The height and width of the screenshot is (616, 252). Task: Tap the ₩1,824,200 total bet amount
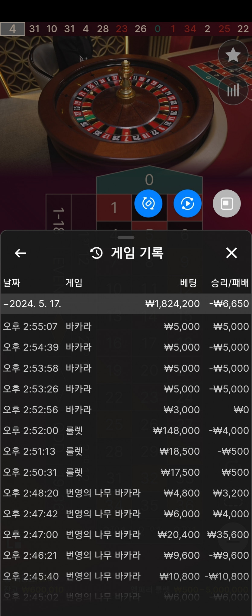[172, 304]
